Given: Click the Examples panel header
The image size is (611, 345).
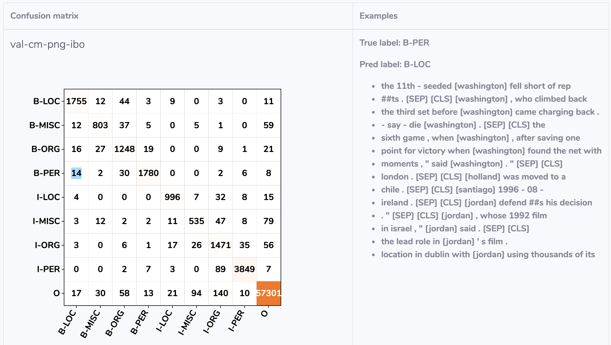Looking at the screenshot, I should tap(378, 16).
